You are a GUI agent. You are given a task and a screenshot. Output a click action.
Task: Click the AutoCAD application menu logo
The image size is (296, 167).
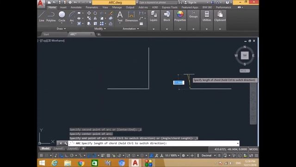coord(41,4)
